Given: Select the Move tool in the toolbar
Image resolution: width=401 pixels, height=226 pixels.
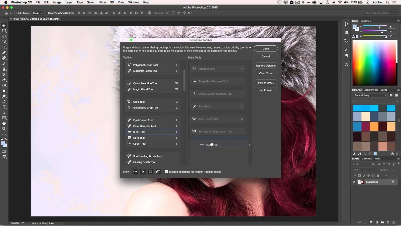Looking at the screenshot, I should (x=4, y=25).
